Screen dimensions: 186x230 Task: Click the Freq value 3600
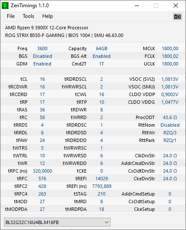tap(42, 48)
